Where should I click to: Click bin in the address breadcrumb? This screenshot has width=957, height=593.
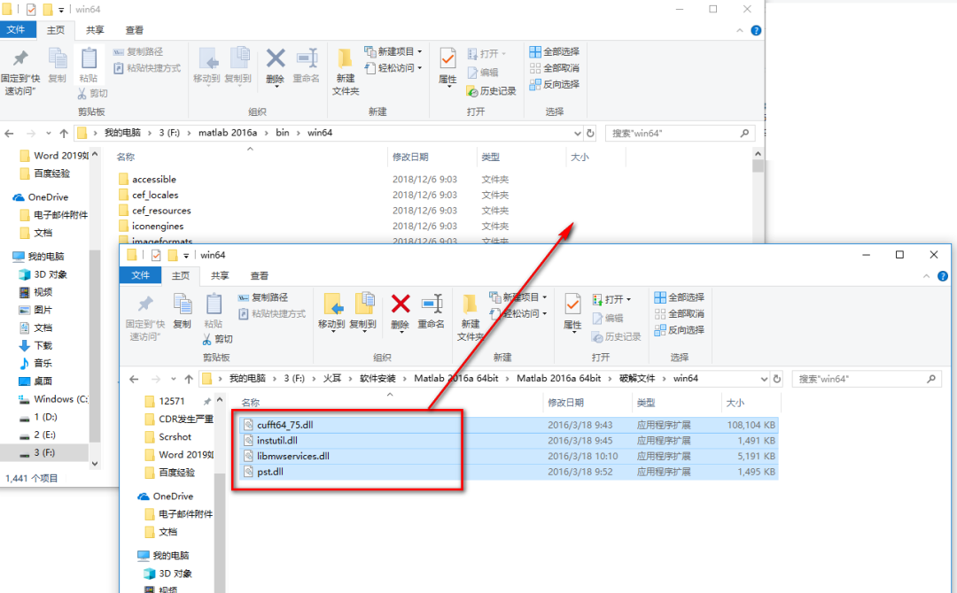click(283, 132)
